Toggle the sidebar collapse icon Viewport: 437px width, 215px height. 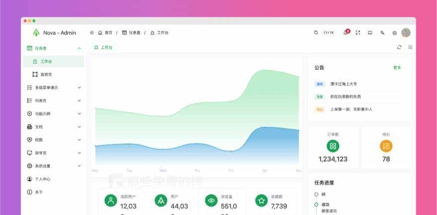pyautogui.click(x=92, y=33)
